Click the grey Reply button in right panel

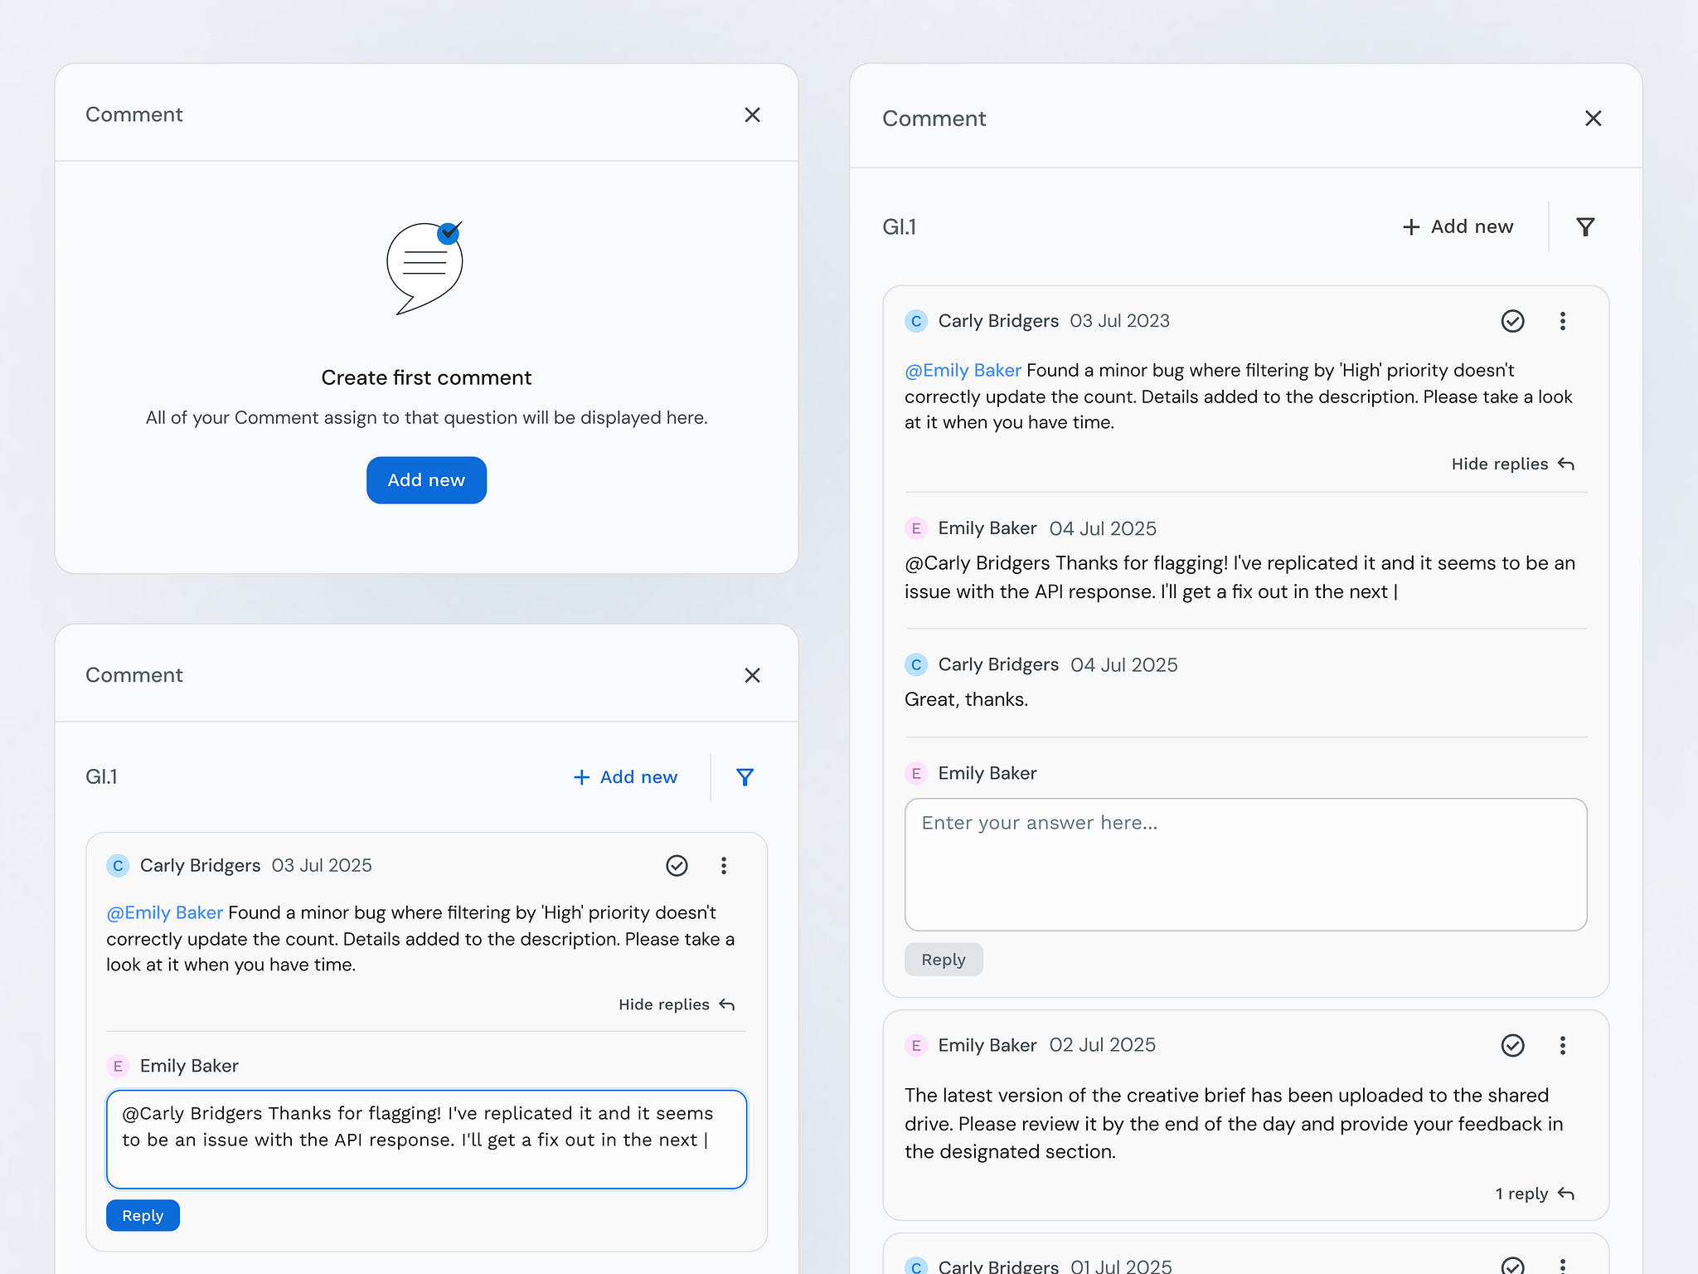(x=944, y=959)
